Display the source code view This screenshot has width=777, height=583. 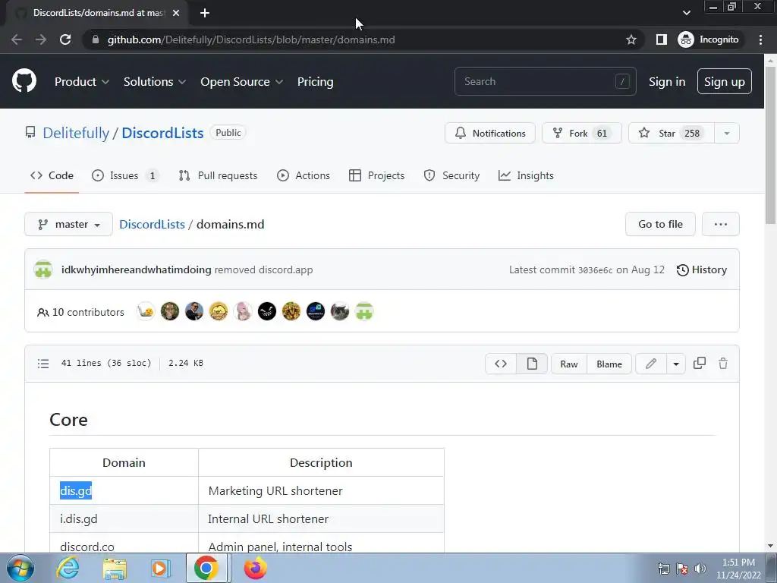click(x=501, y=364)
